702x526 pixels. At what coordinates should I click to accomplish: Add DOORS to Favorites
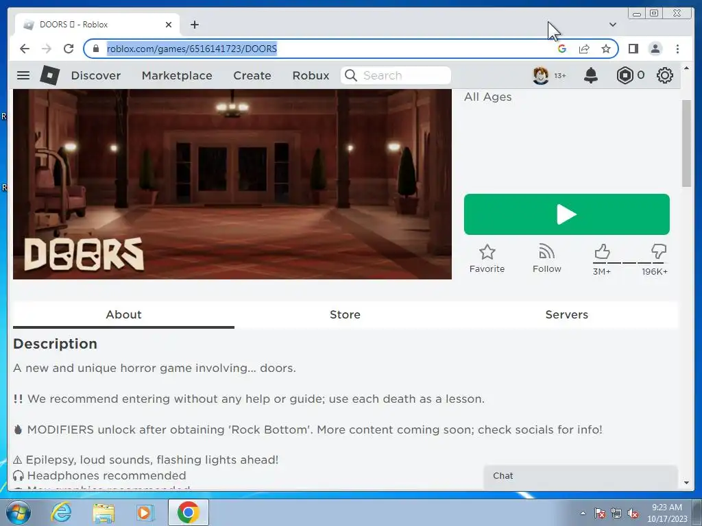(487, 258)
